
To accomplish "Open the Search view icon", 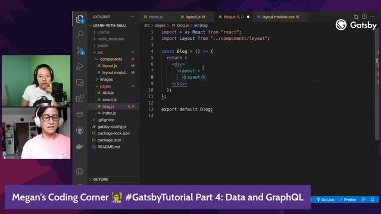I will pos(80,34).
